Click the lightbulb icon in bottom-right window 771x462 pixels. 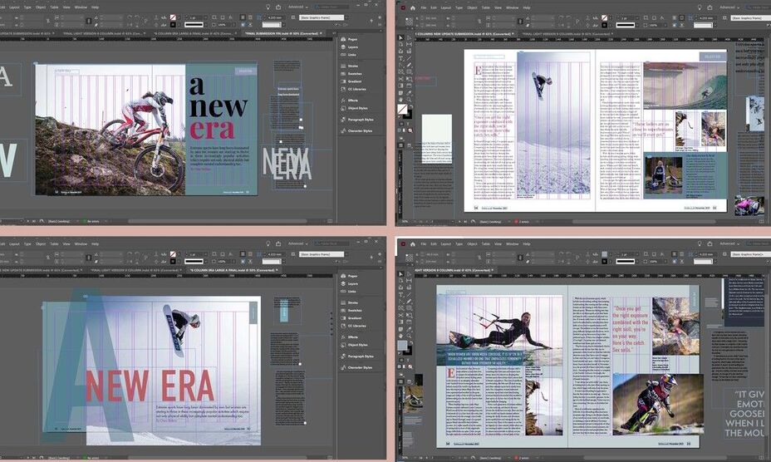700,244
